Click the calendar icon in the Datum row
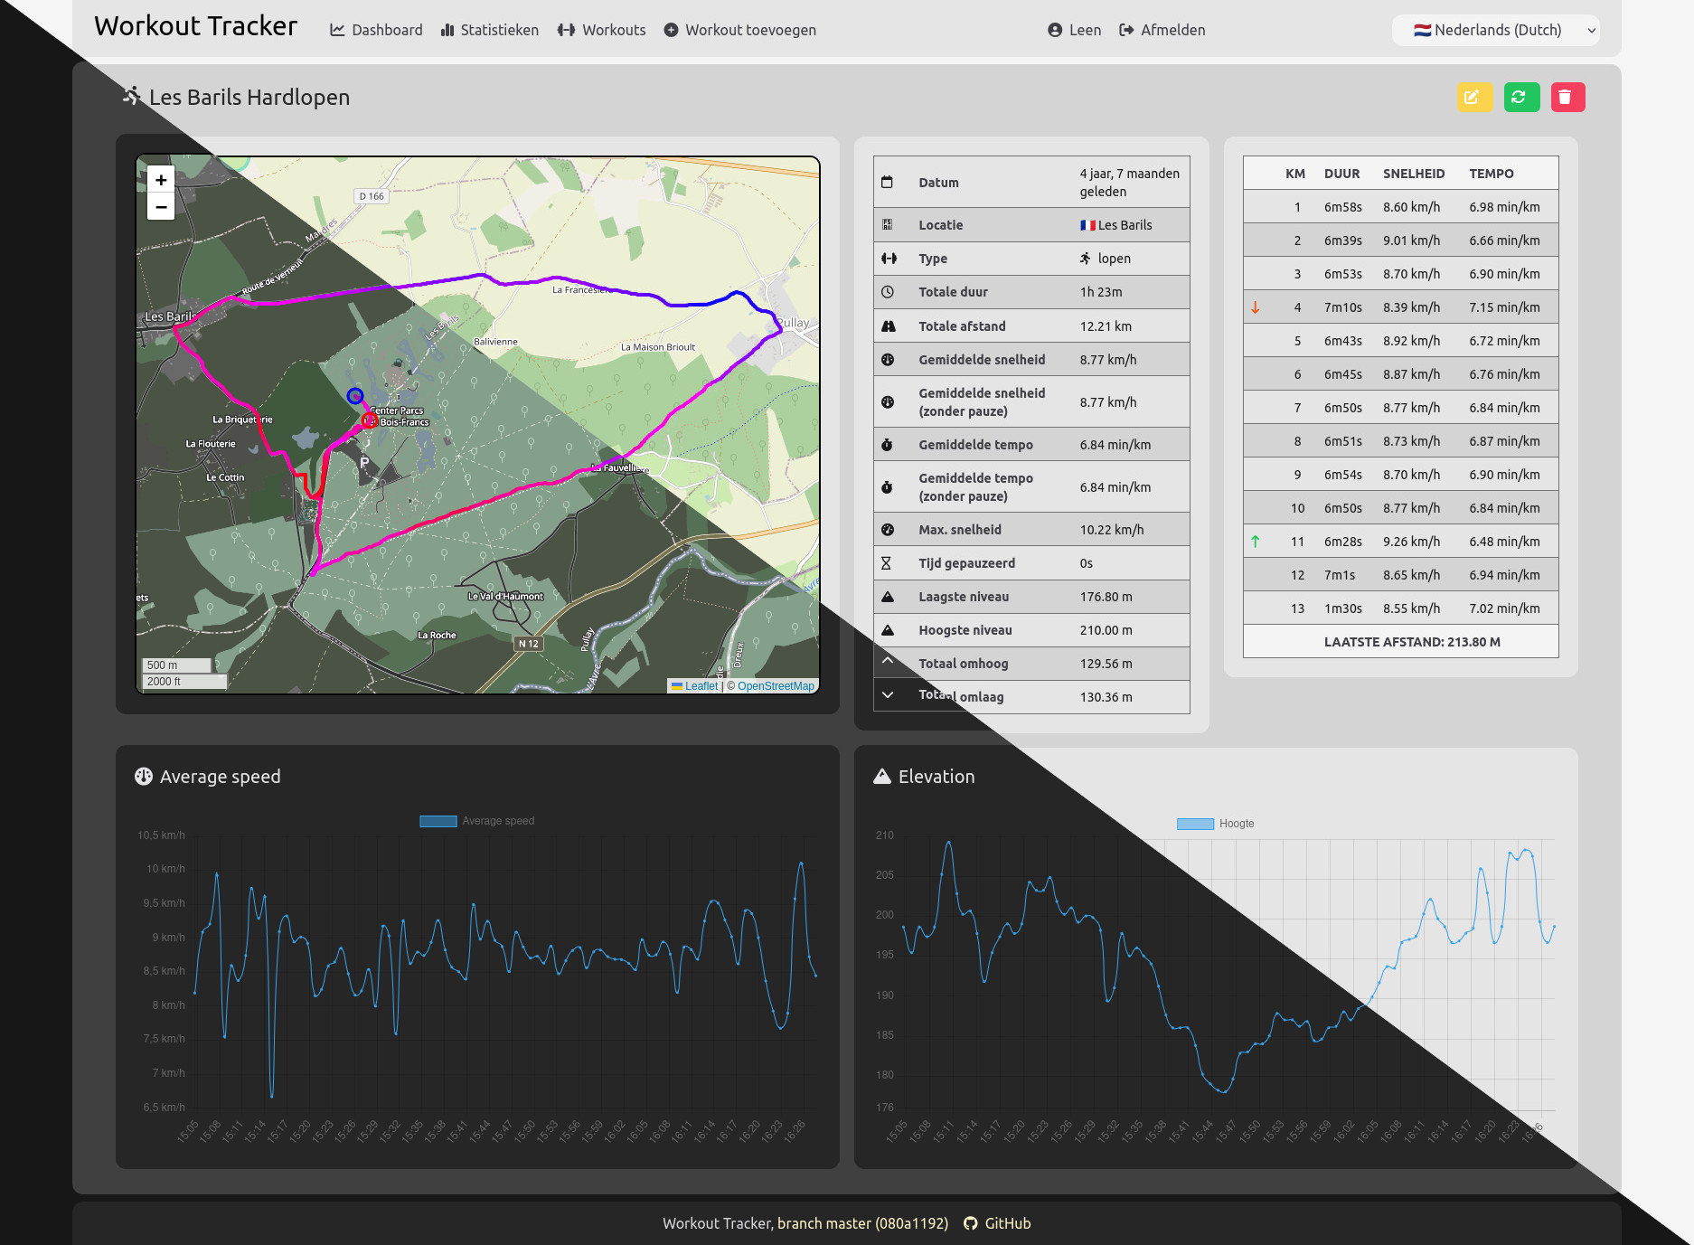This screenshot has width=1694, height=1245. tap(887, 182)
